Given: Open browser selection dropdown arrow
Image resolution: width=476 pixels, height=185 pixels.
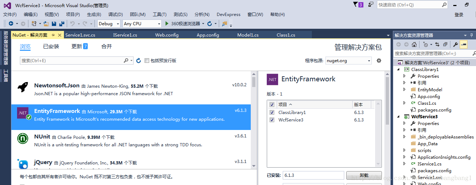Looking at the screenshot, I should click(x=203, y=24).
